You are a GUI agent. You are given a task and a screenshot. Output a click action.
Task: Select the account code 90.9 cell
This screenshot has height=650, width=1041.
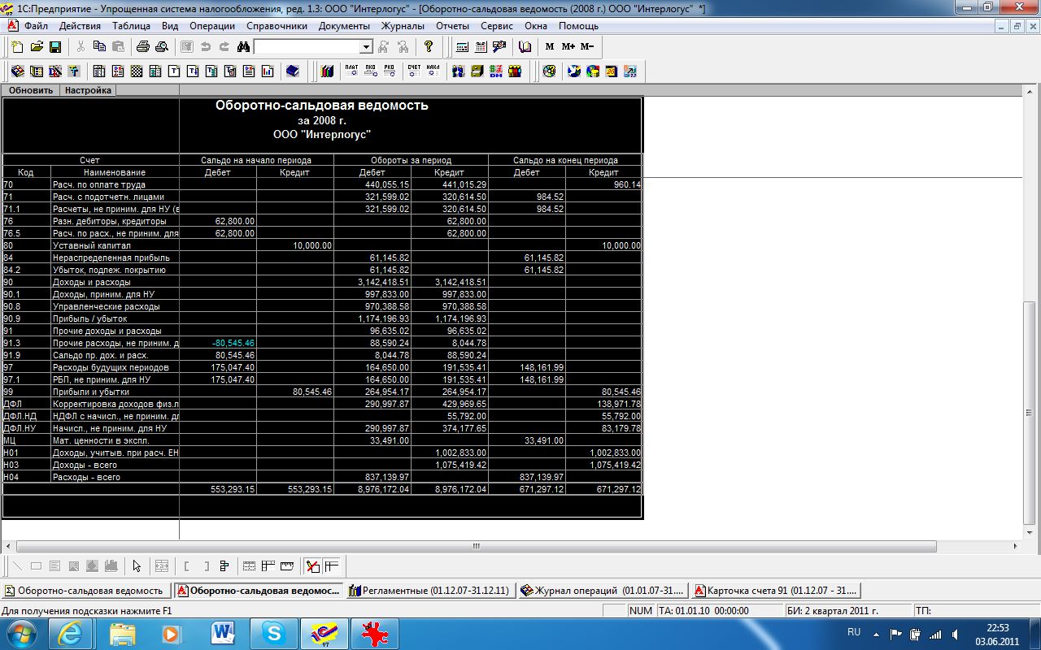26,318
